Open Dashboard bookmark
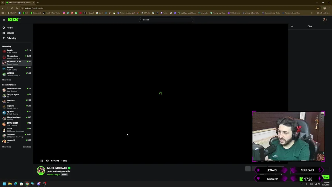 point(36,13)
